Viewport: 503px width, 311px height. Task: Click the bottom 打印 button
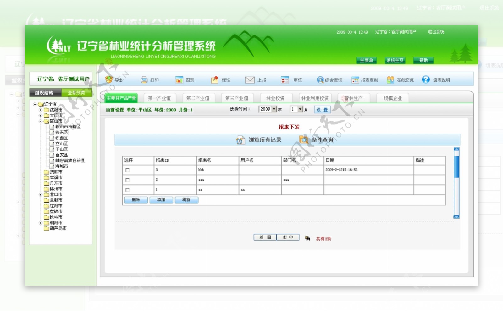pyautogui.click(x=288, y=237)
